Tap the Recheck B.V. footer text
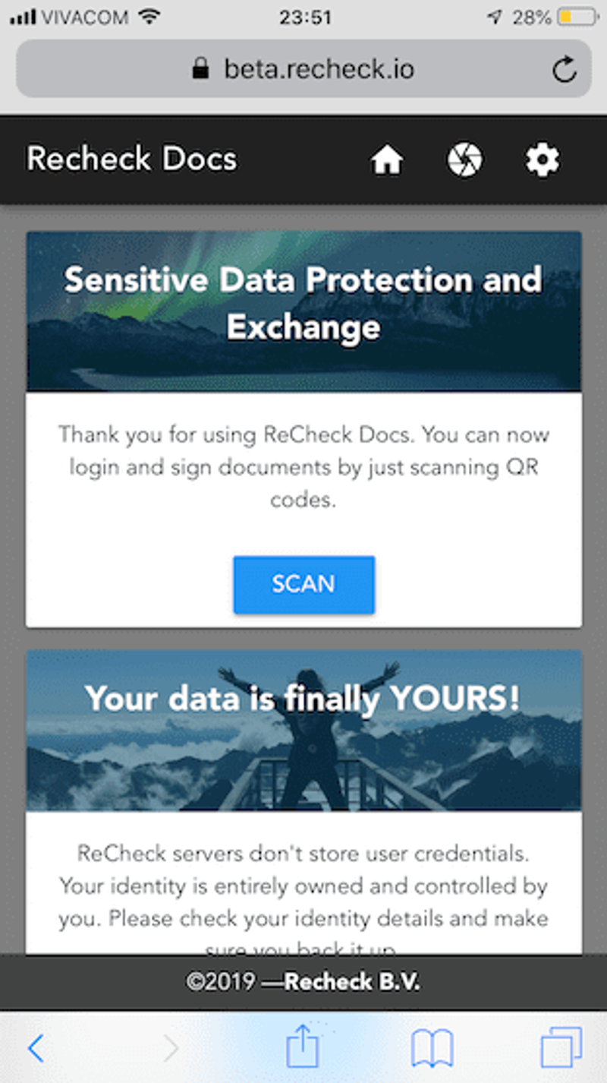Screen dimensions: 607x1083 (303, 981)
